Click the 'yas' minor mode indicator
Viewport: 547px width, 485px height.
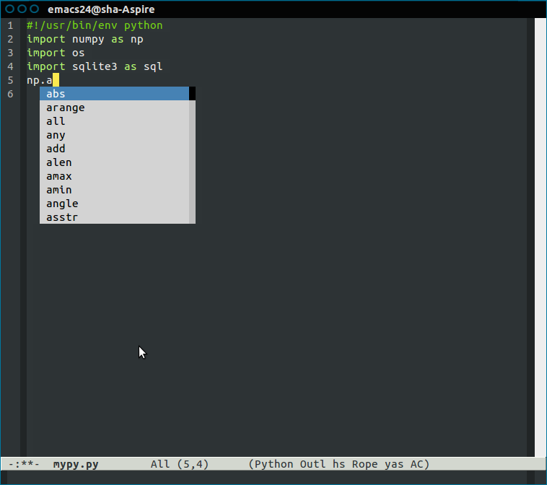tap(394, 464)
